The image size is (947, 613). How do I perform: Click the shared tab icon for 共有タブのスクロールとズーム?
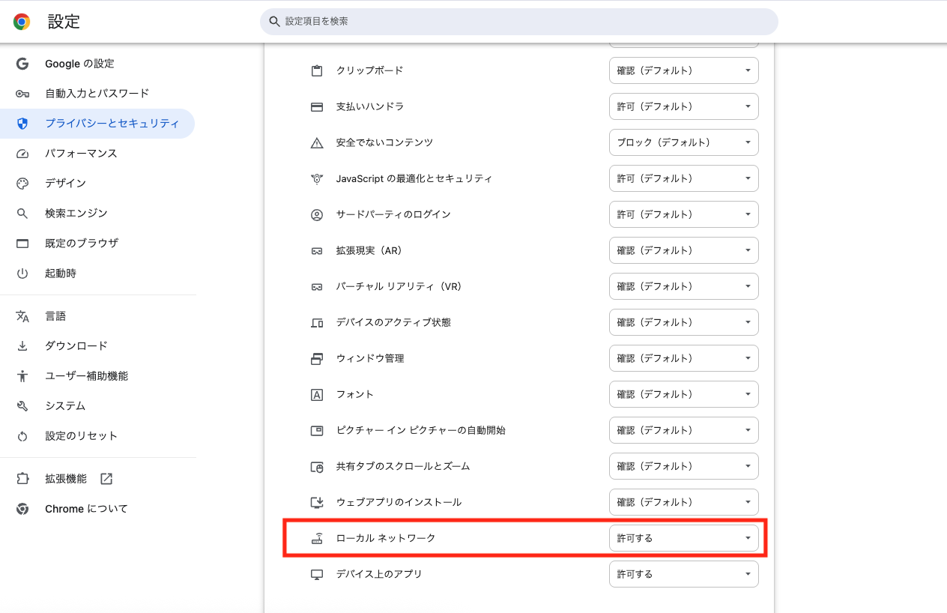click(x=317, y=466)
